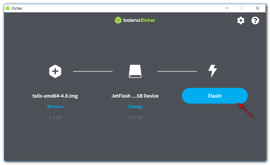The image size is (270, 165).
Task: Click the green cube in balenaEtcher logo
Action: click(x=118, y=20)
